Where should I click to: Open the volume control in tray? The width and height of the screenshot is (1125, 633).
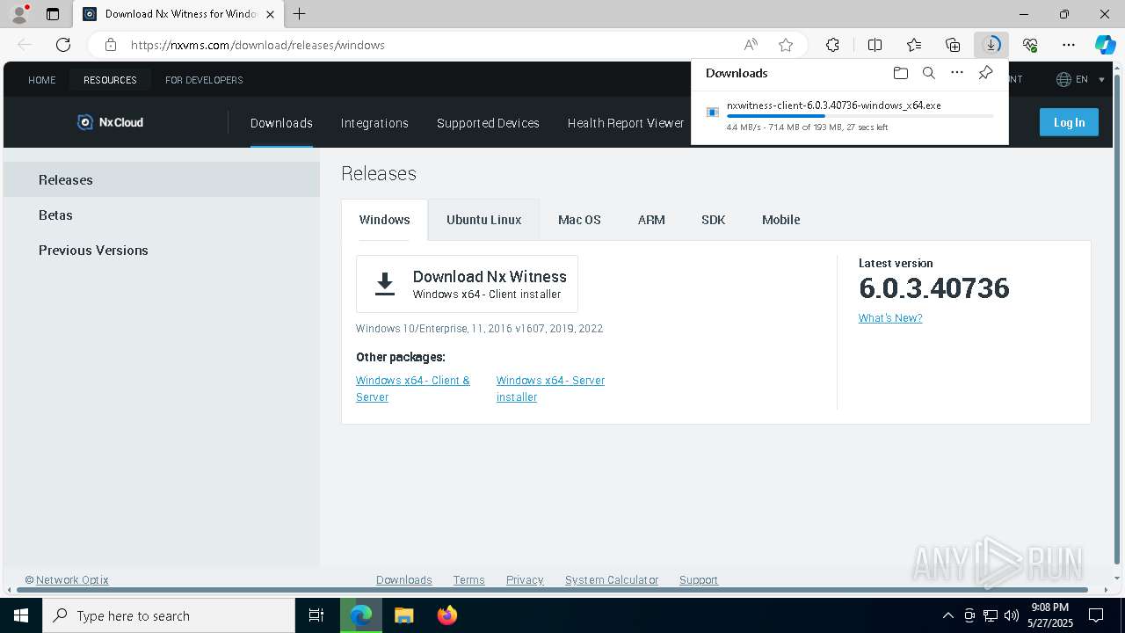(1012, 615)
